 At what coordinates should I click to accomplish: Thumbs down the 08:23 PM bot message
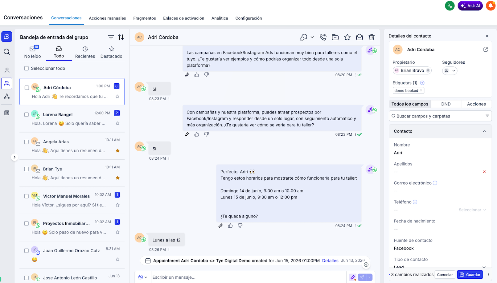point(207,134)
